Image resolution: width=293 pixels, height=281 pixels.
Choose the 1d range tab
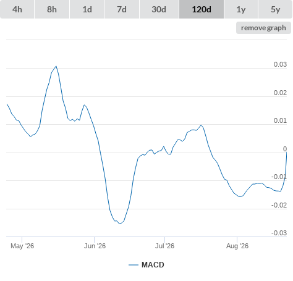pyautogui.click(x=87, y=9)
